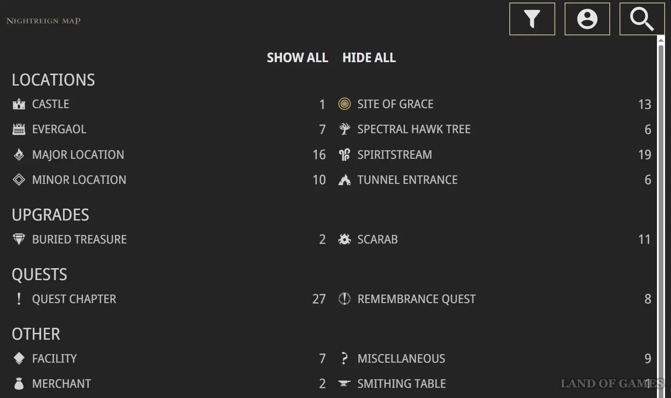Click SHOW ALL to display every marker
671x398 pixels.
pyautogui.click(x=297, y=57)
